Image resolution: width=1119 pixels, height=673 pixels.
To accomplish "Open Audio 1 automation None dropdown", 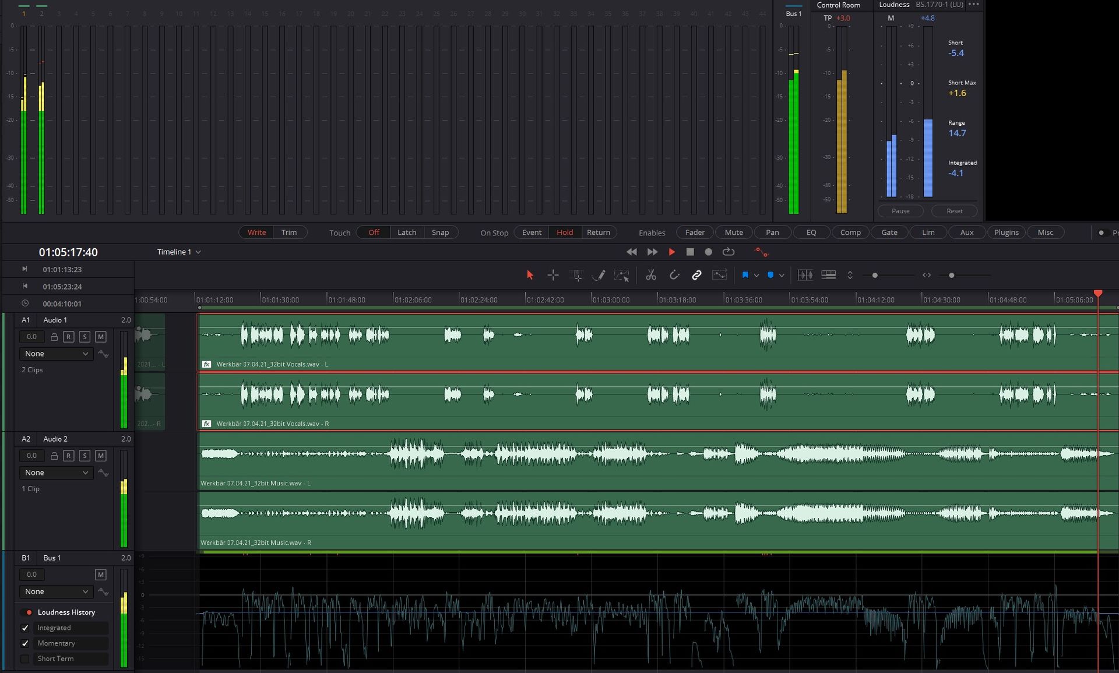I will click(57, 354).
